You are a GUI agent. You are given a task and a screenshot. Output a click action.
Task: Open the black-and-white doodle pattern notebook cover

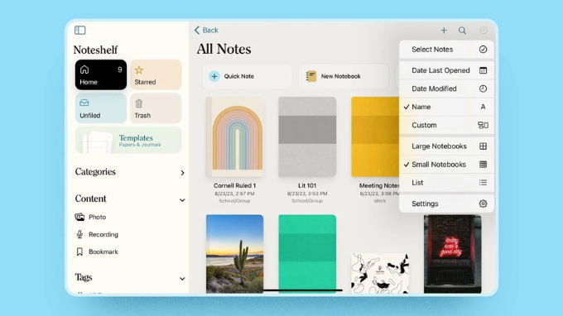pos(380,273)
